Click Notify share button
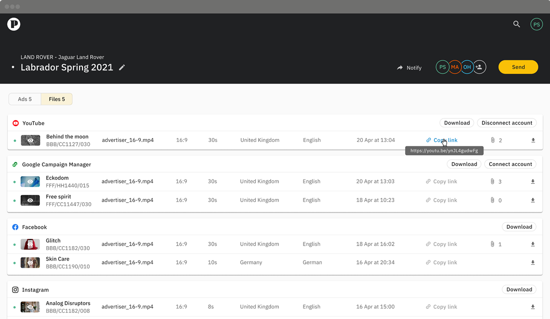This screenshot has height=319, width=550. tap(409, 68)
